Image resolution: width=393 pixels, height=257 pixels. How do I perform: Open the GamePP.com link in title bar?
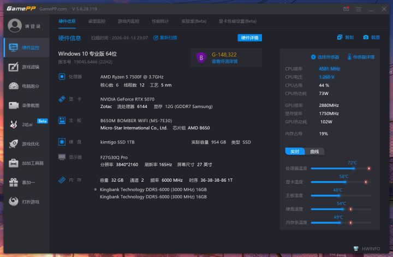click(53, 9)
